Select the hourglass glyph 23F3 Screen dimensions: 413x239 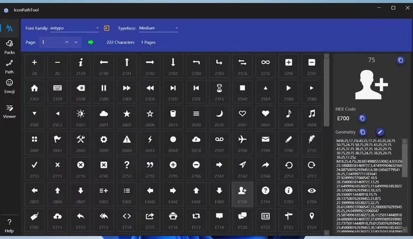219,91
